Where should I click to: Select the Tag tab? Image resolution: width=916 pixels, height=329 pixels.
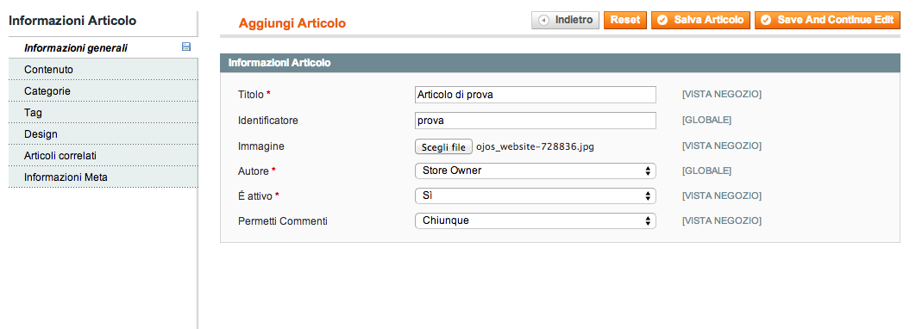(104, 113)
